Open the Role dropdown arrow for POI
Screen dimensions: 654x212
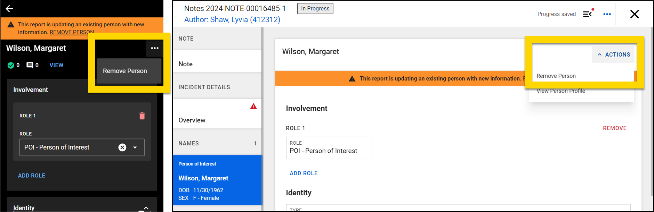coord(135,147)
